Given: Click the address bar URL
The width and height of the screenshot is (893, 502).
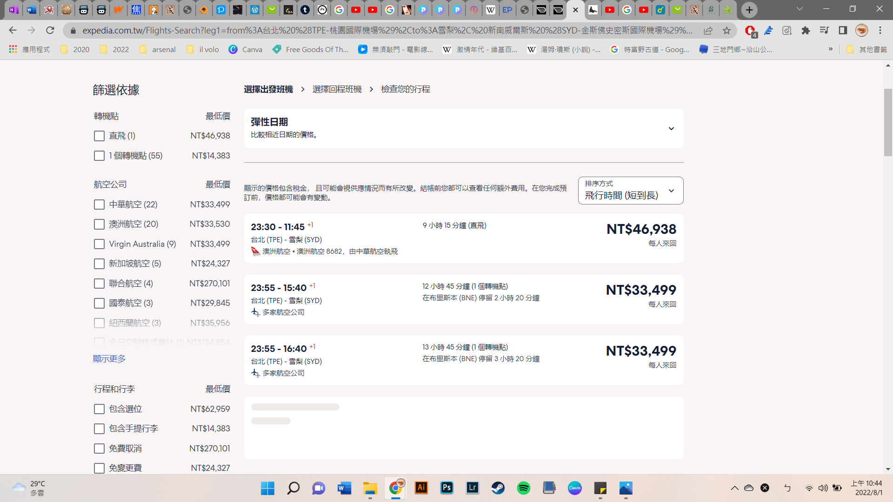Looking at the screenshot, I should (387, 31).
